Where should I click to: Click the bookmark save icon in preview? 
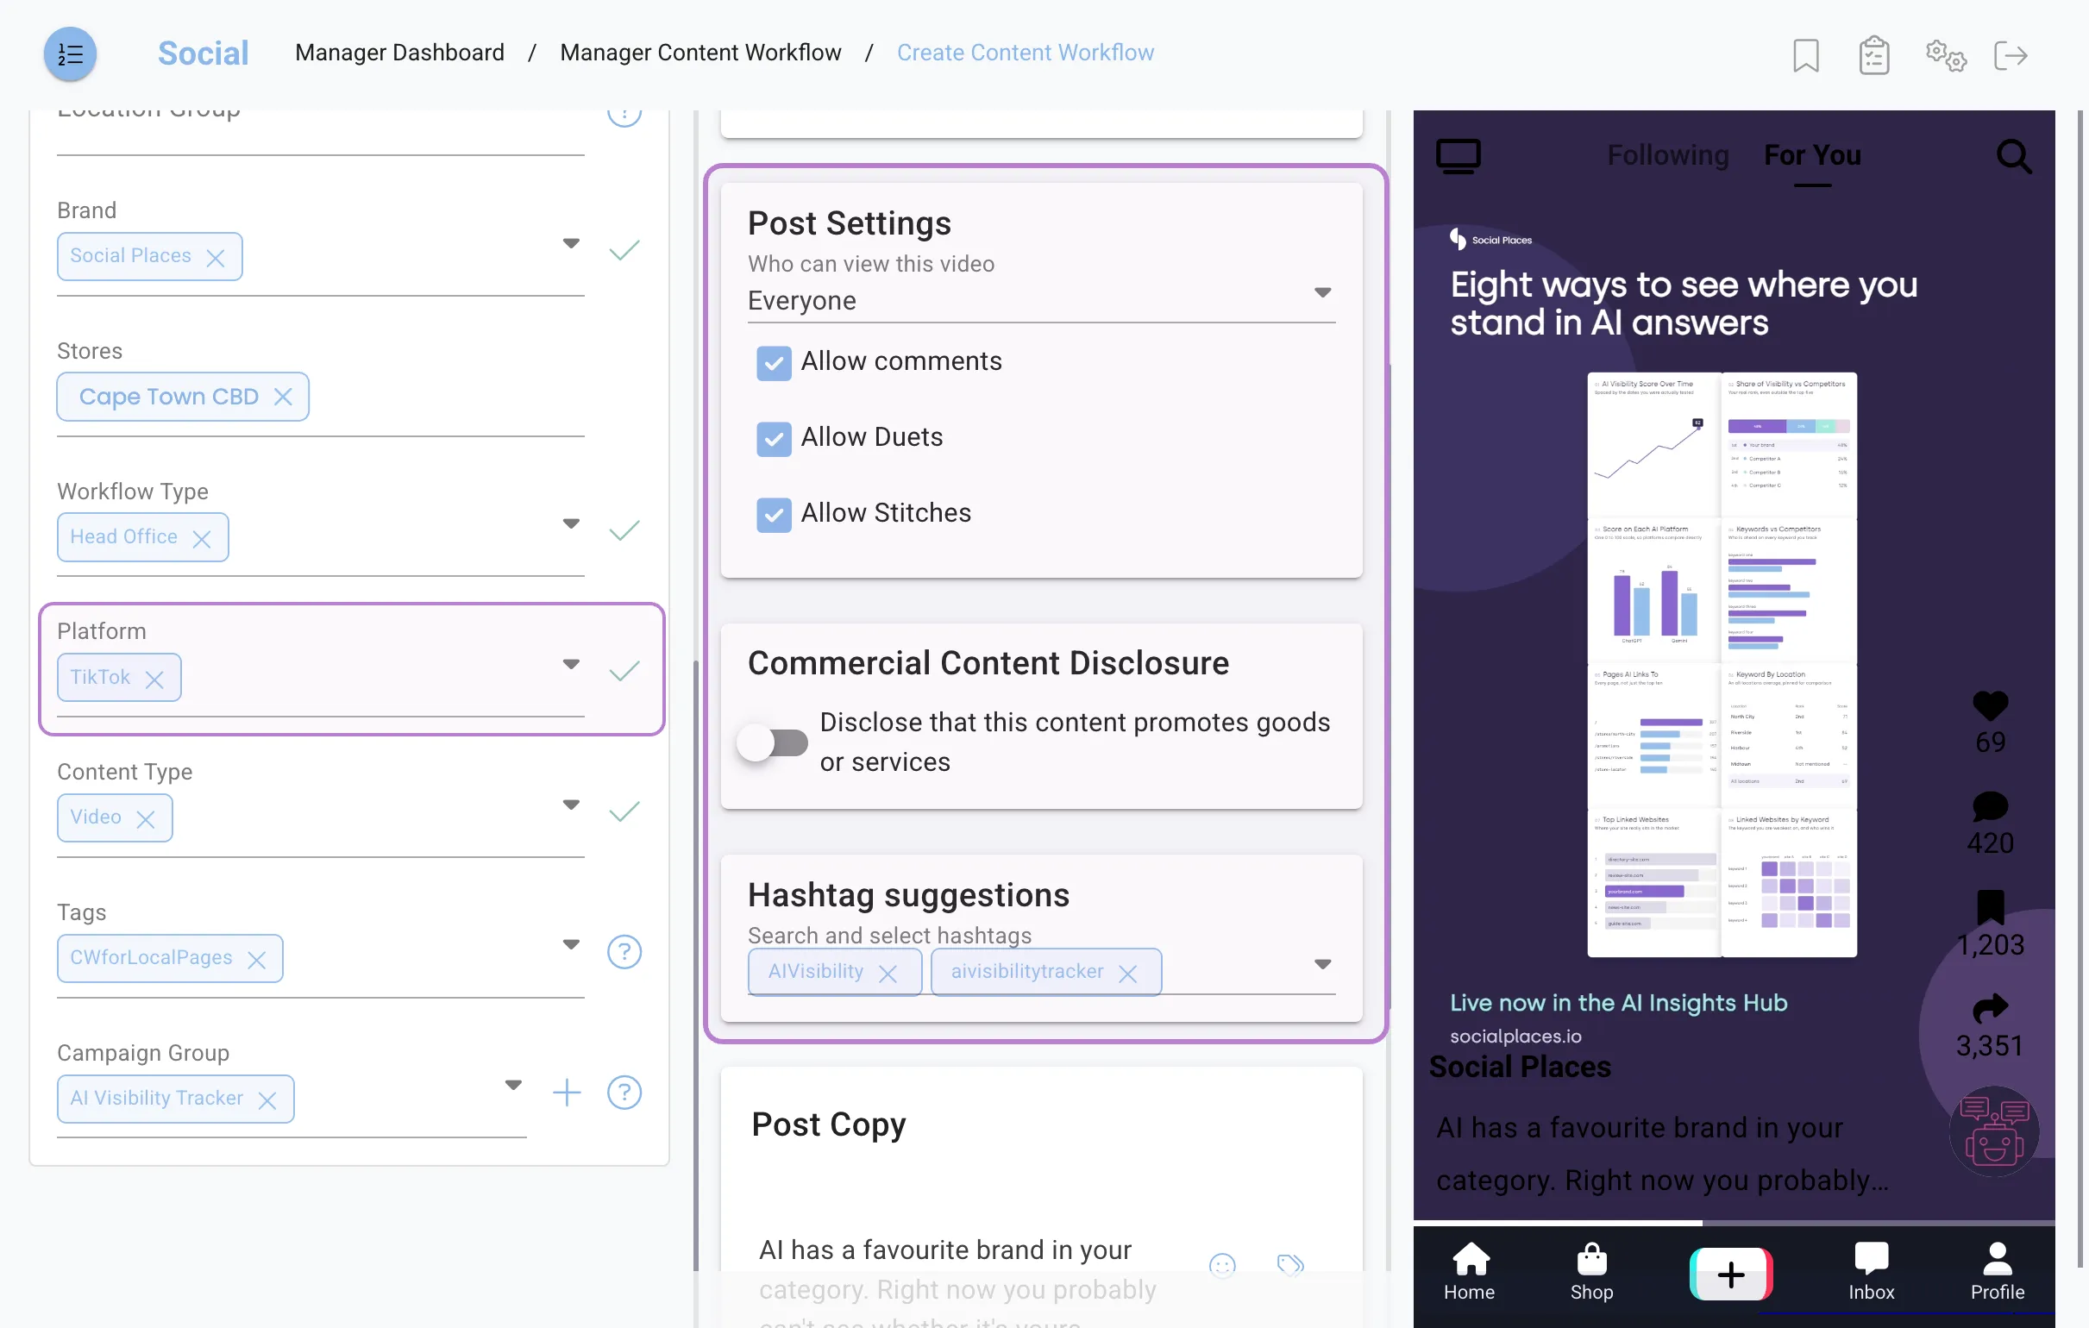1990,907
